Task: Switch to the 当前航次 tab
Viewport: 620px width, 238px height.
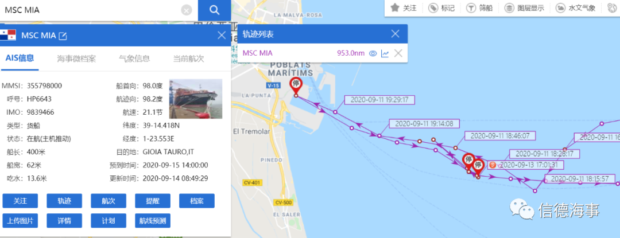Action: tap(188, 59)
